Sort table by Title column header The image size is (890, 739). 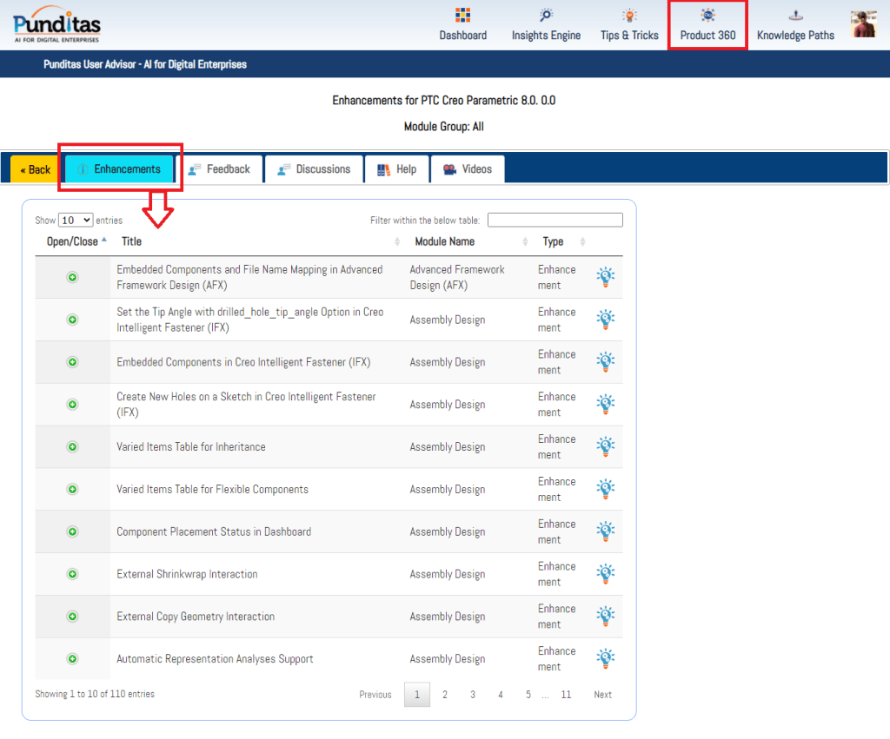pos(132,241)
